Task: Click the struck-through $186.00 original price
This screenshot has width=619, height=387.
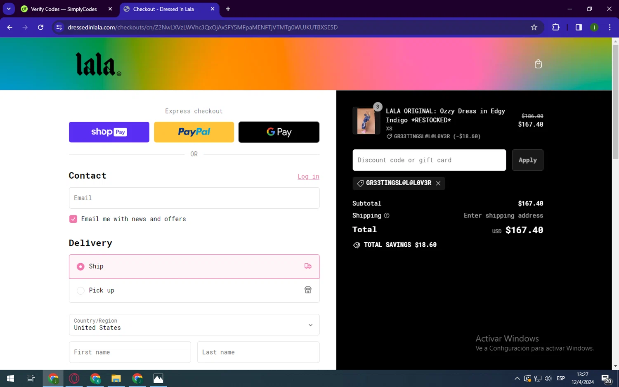Action: [x=532, y=116]
